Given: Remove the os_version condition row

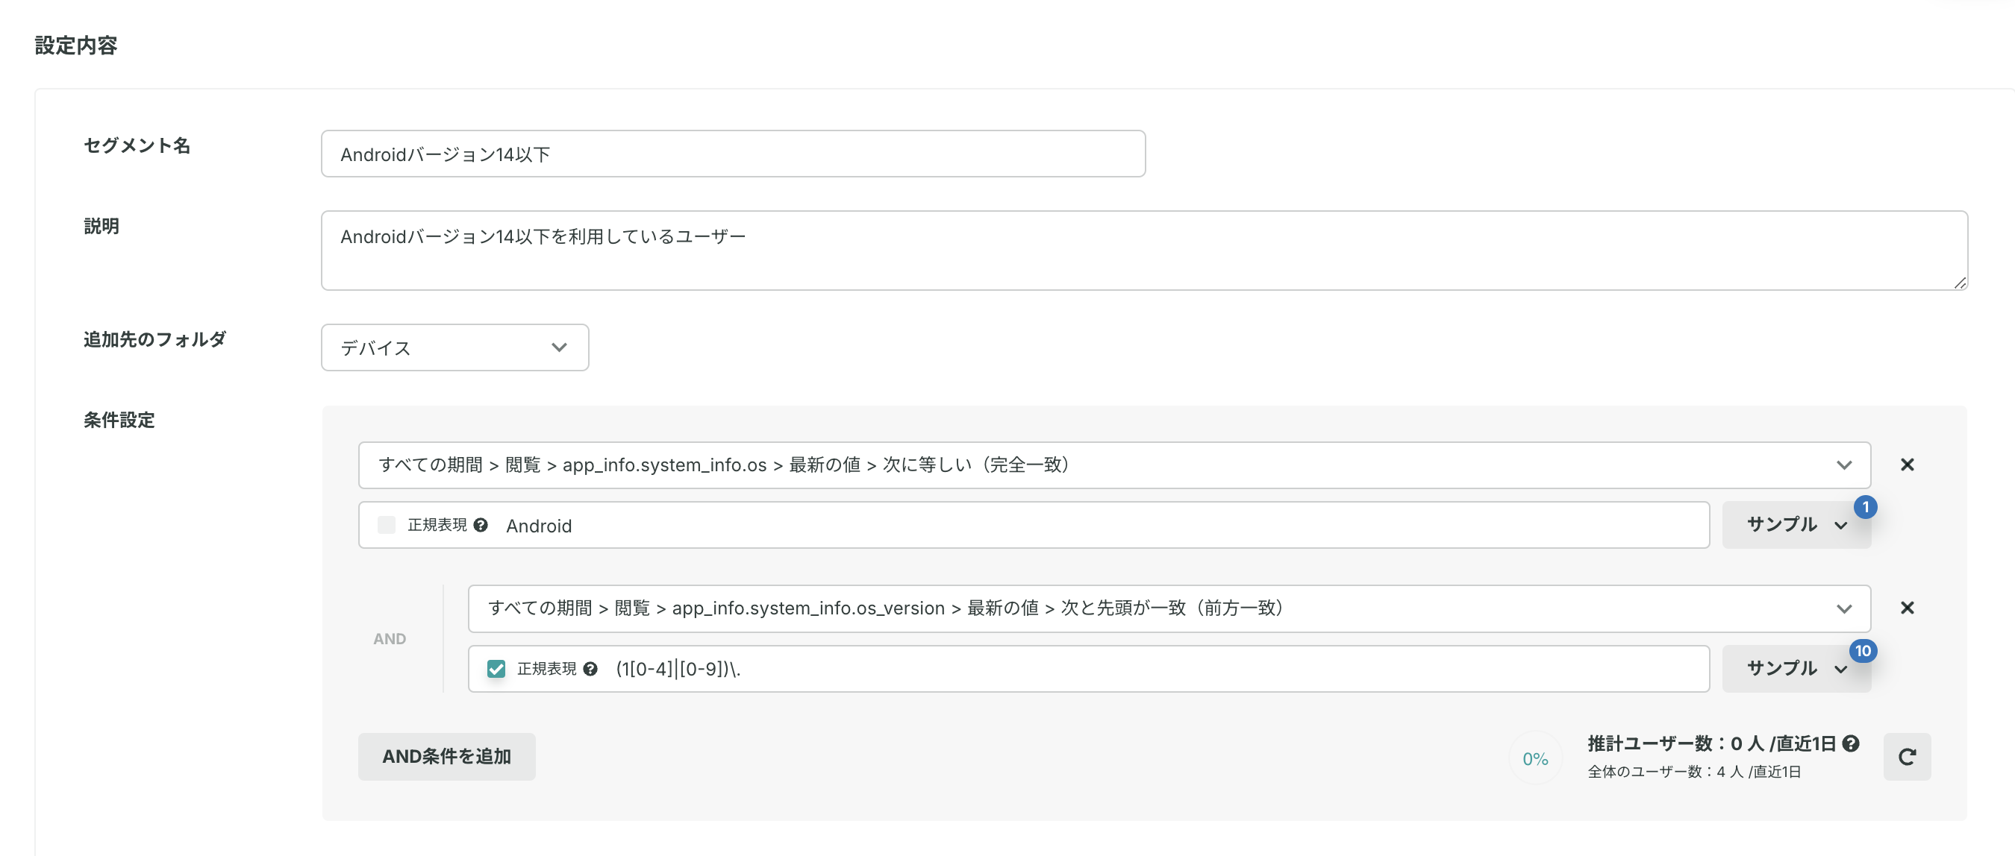Looking at the screenshot, I should tap(1907, 608).
